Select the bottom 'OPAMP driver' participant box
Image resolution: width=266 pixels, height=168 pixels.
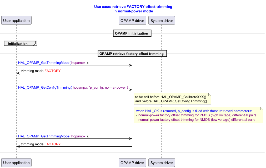(132, 162)
